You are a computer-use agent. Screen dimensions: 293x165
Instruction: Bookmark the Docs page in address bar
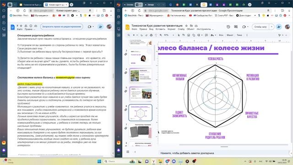[90, 11]
